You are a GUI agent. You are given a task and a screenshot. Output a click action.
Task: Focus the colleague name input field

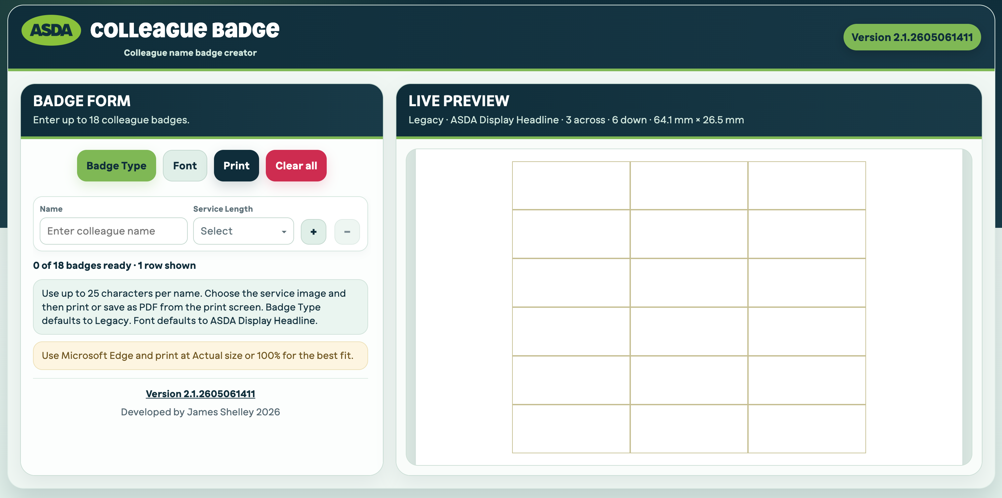(114, 231)
